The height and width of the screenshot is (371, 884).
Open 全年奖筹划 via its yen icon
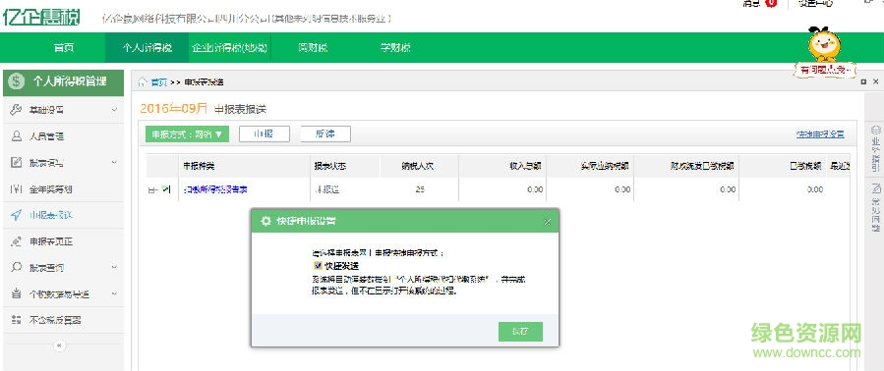[x=17, y=189]
